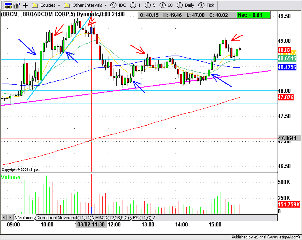Image resolution: width=302 pixels, height=240 pixels.
Task: Open the Equities dropdown arrow
Action: 59,5
